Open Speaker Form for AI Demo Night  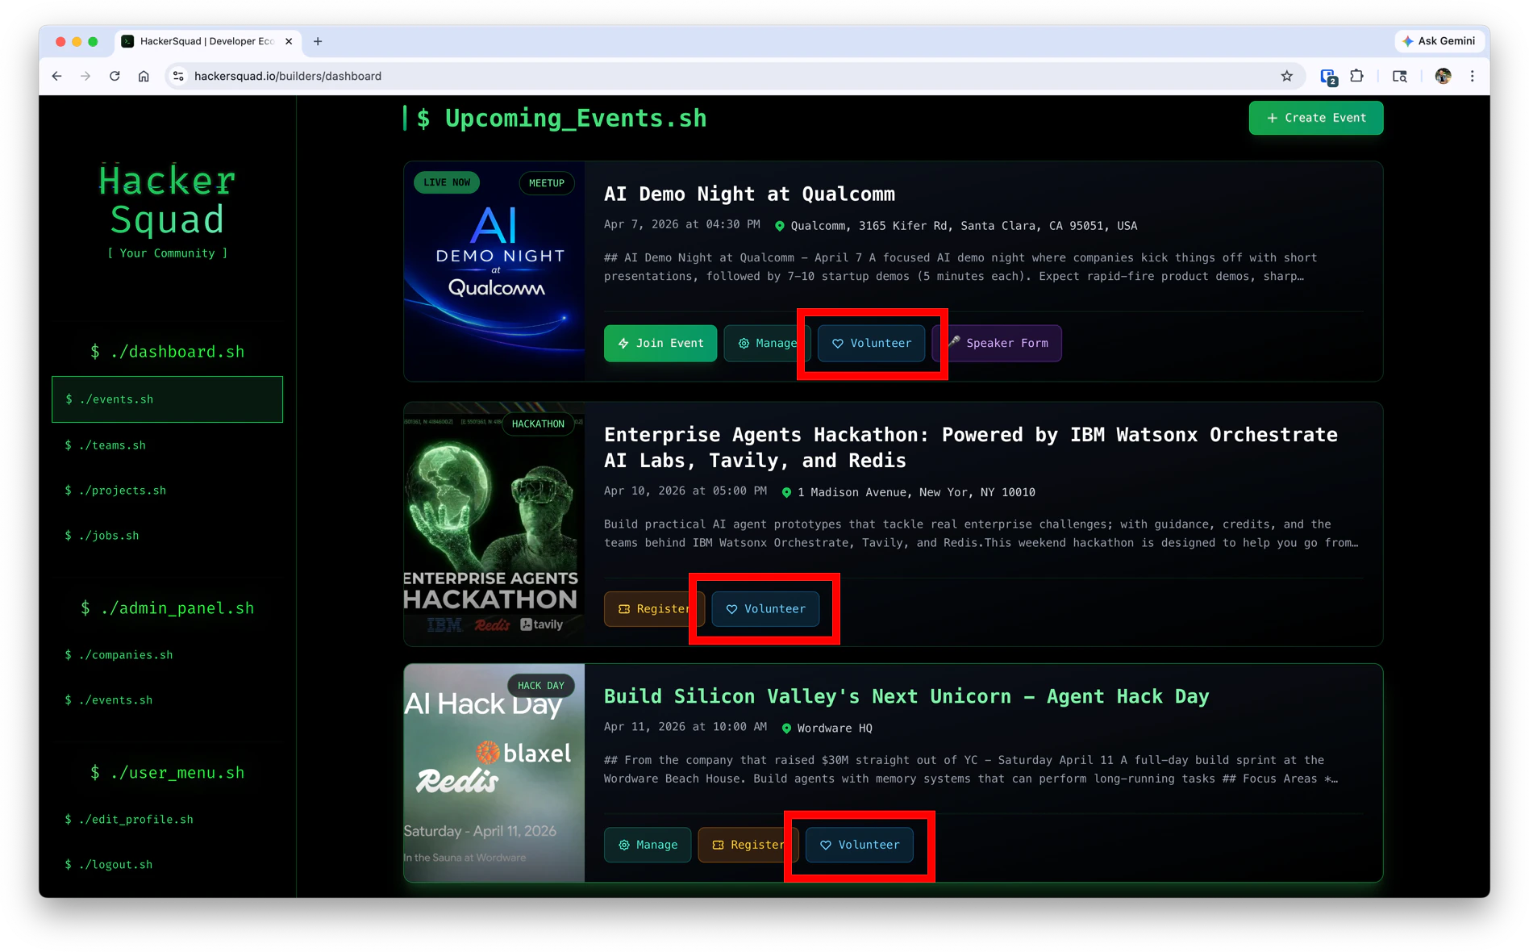[998, 343]
